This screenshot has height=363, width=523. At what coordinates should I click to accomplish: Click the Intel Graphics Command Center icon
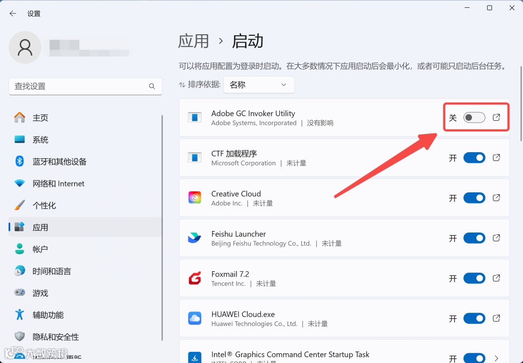point(195,357)
